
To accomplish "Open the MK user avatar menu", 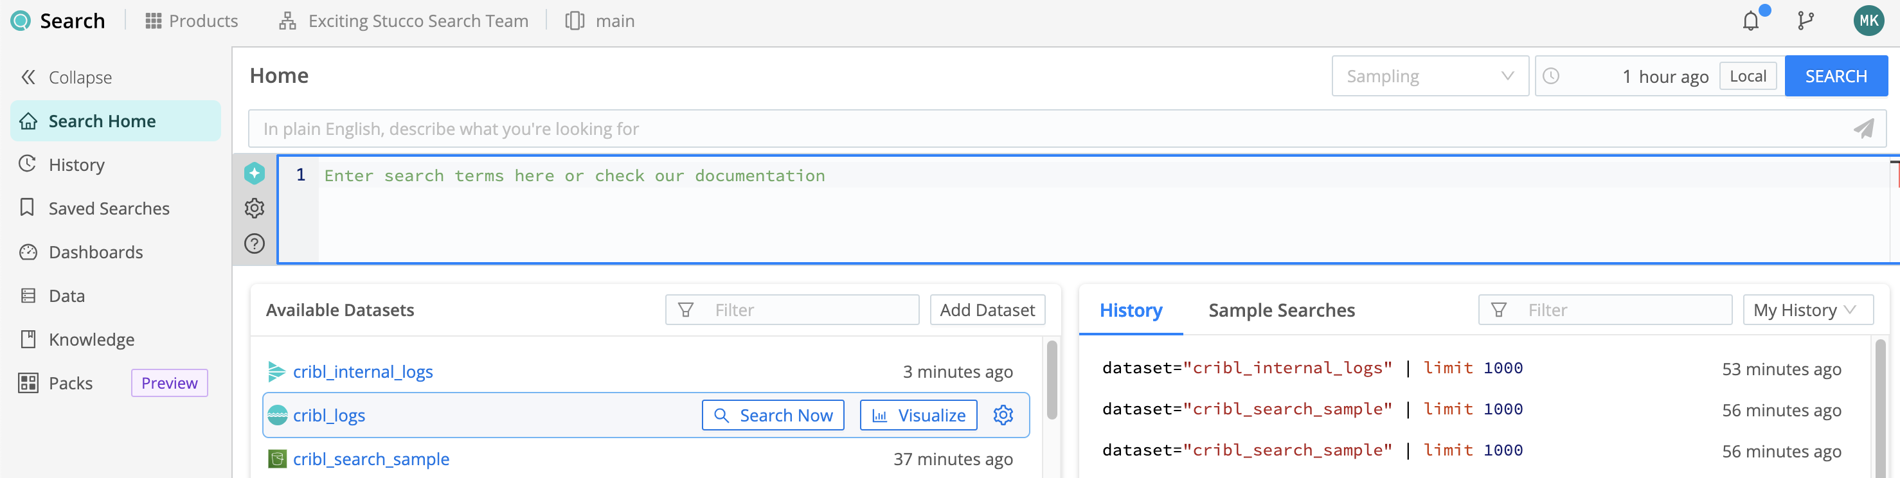I will pos(1869,21).
